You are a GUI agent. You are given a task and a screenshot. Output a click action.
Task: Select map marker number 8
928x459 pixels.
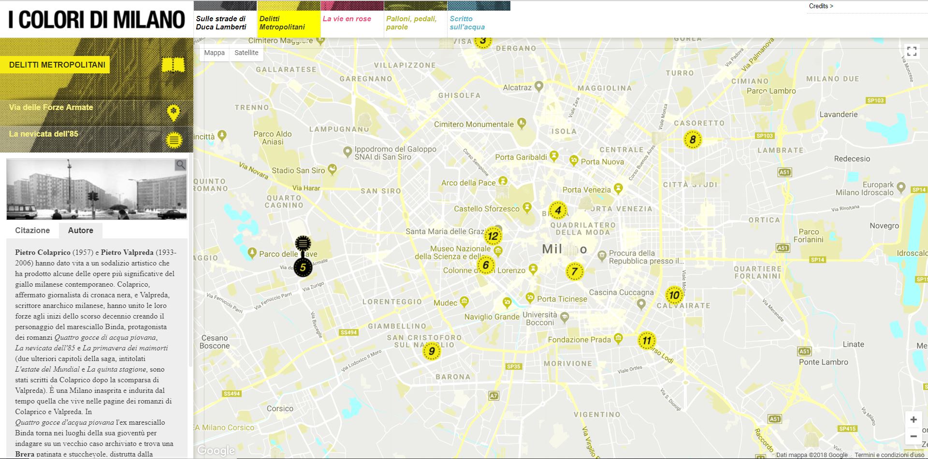(692, 140)
